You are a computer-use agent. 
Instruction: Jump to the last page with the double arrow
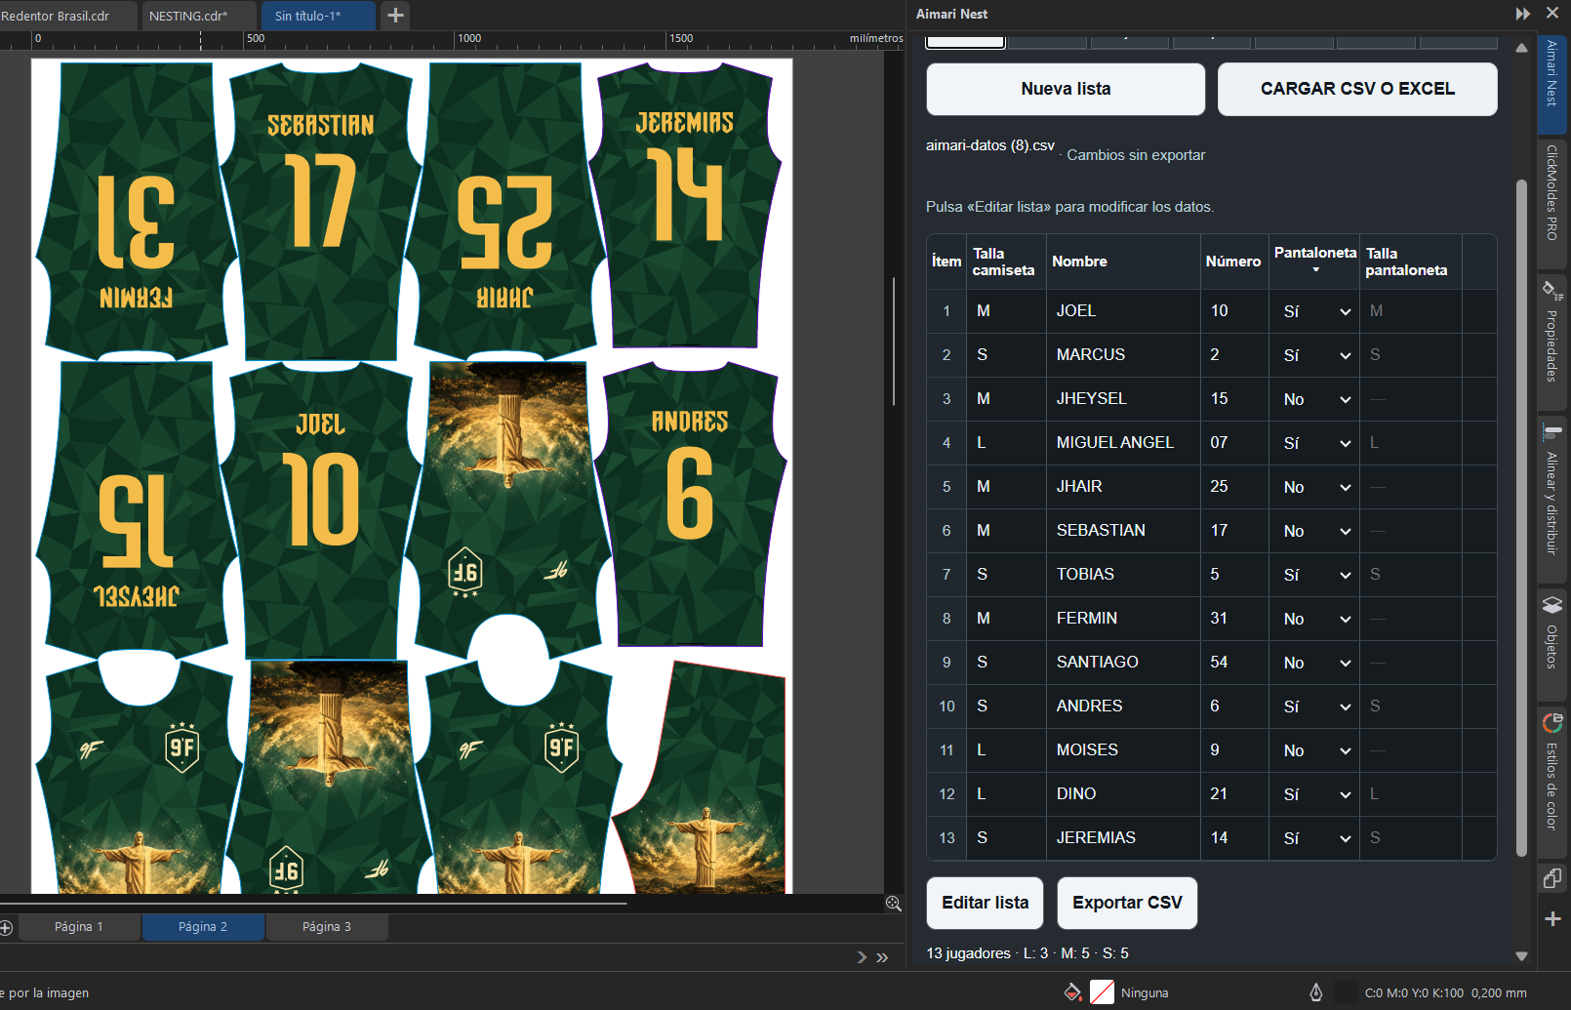(882, 957)
